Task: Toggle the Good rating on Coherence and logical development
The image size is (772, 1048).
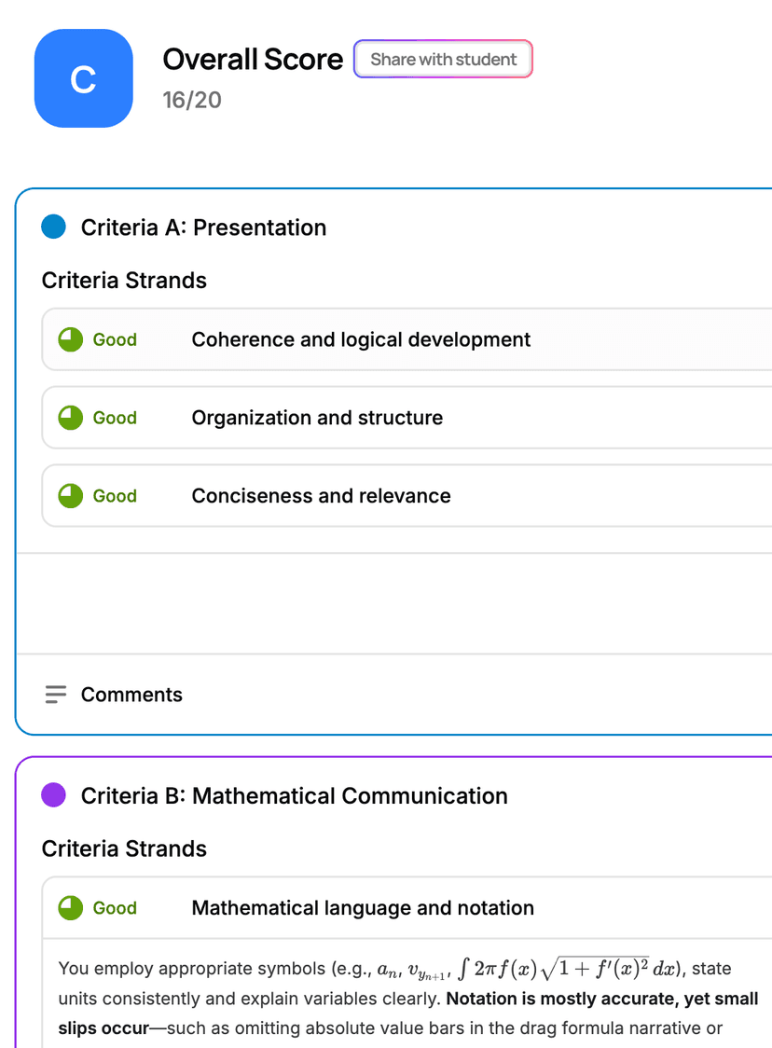Action: [115, 339]
